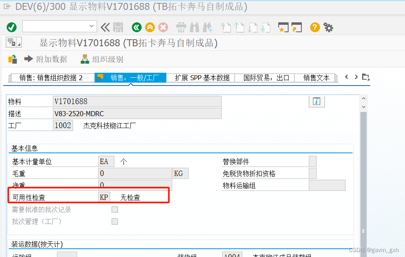Click the create new session icon
This screenshot has width=405, height=257.
283,27
